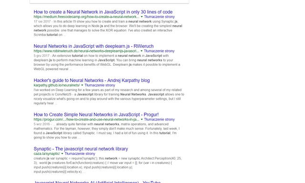The height and width of the screenshot is (183, 305).
Task: Open 'How to Create Simple Neural Networks' Progur result
Action: pos(96,114)
